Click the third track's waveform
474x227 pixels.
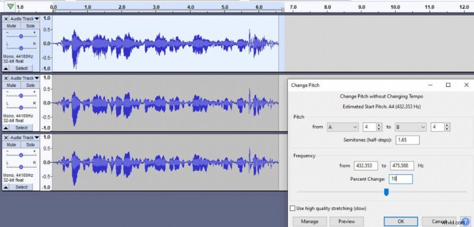pyautogui.click(x=165, y=162)
